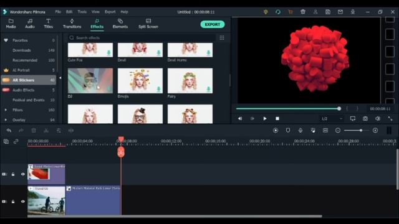399x224 pixels.
Task: Open the mail messages icon
Action: coord(340,12)
